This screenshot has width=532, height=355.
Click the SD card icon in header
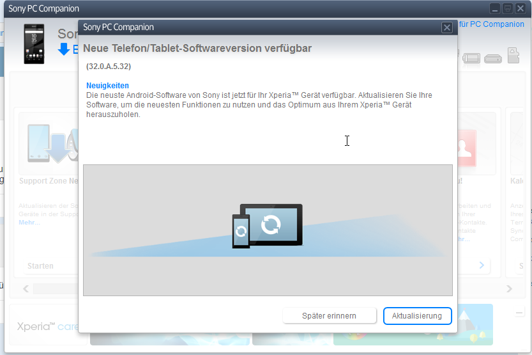click(x=513, y=56)
